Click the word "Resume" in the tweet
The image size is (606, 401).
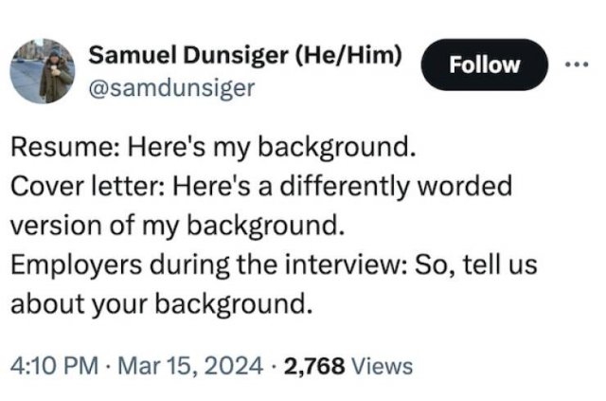[55, 149]
